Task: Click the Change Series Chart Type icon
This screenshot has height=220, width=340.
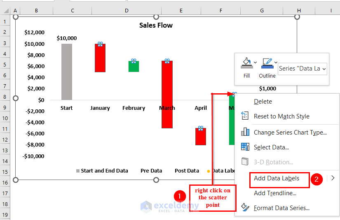Action: coord(245,132)
